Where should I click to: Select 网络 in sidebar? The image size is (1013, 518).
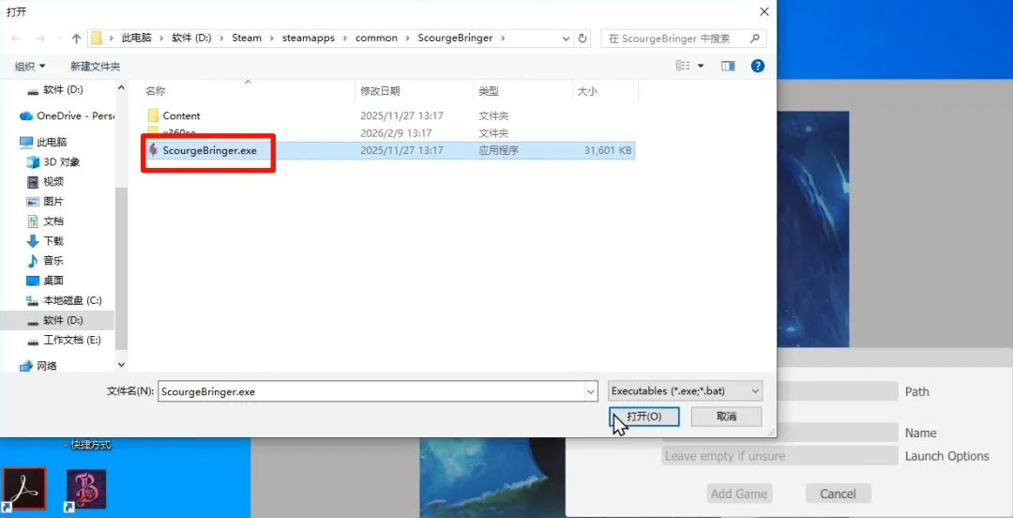point(38,366)
